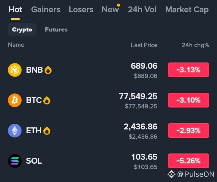Click the flame icon next to BNB

pyautogui.click(x=48, y=70)
